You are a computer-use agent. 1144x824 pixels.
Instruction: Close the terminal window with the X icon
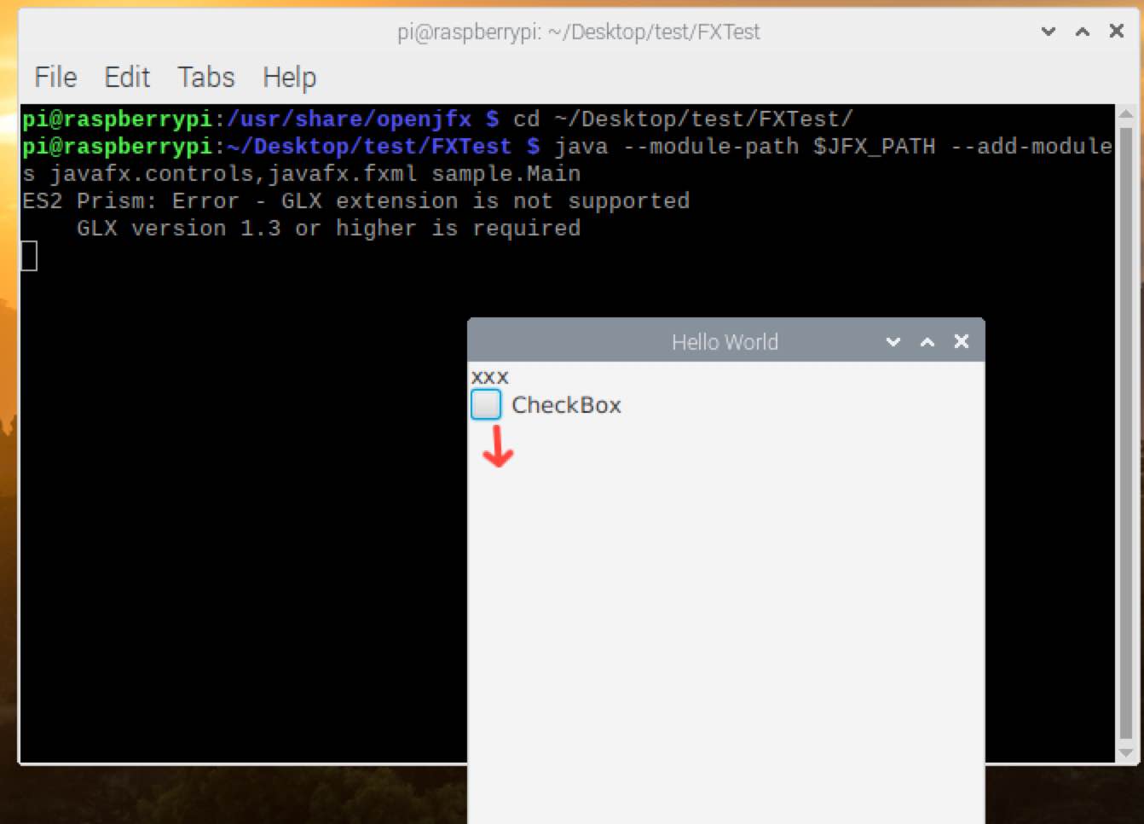pyautogui.click(x=1116, y=31)
